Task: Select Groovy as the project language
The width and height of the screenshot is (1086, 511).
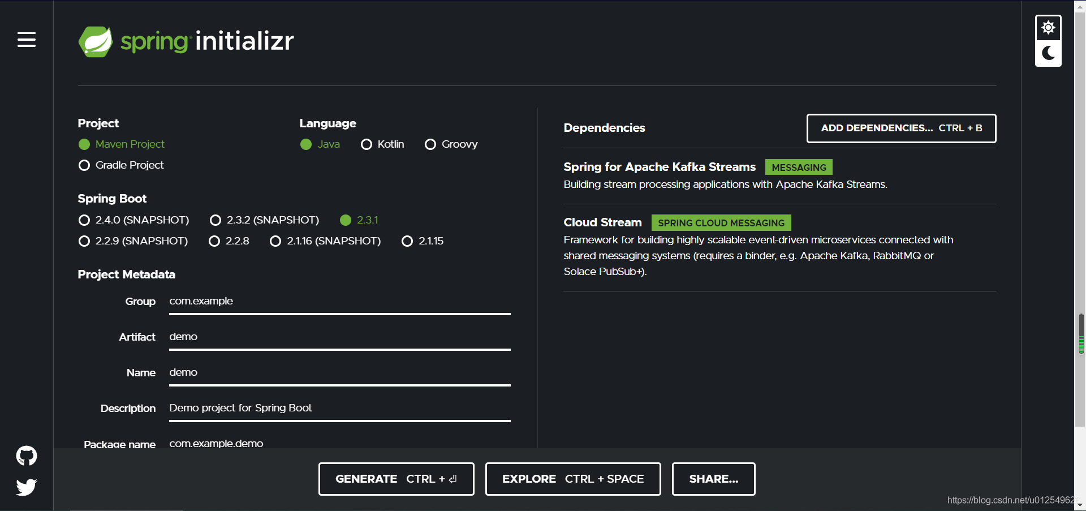Action: [430, 144]
